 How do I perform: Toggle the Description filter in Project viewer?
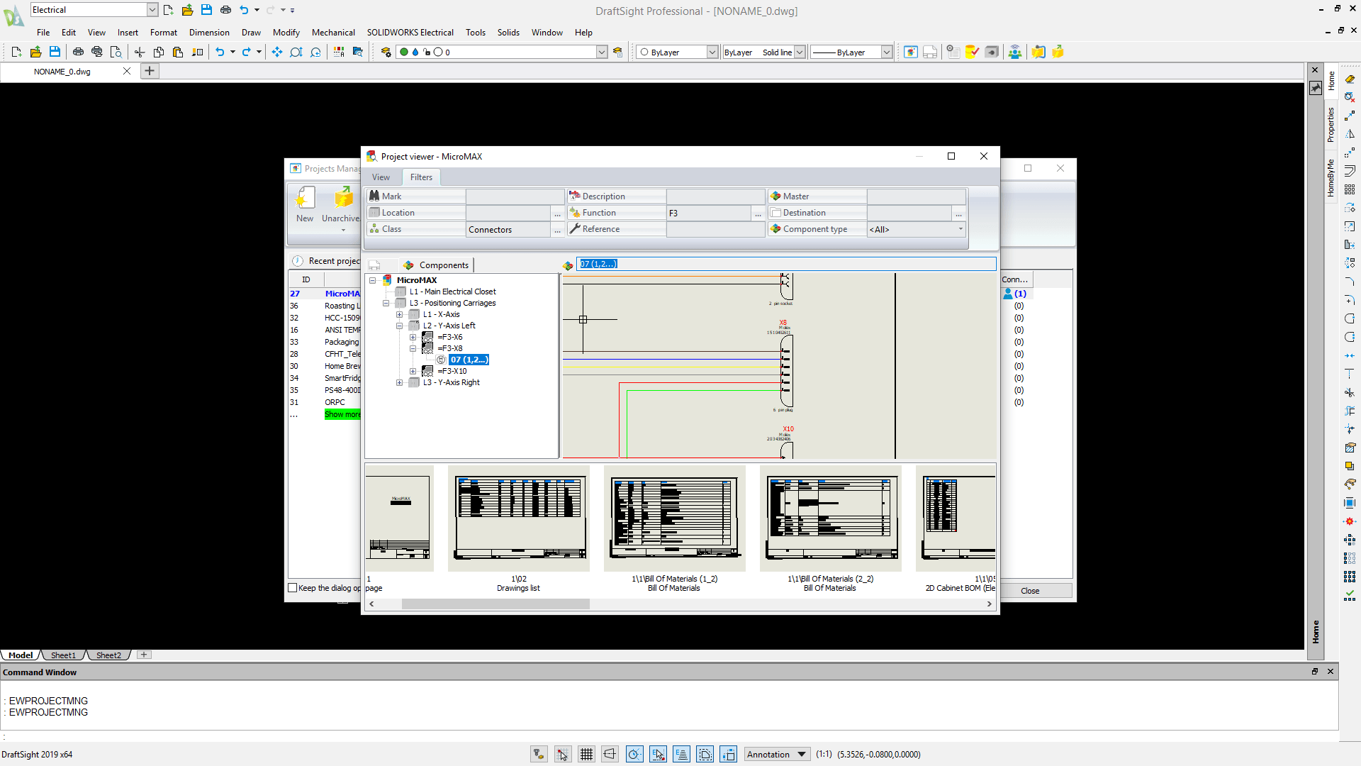(x=574, y=196)
